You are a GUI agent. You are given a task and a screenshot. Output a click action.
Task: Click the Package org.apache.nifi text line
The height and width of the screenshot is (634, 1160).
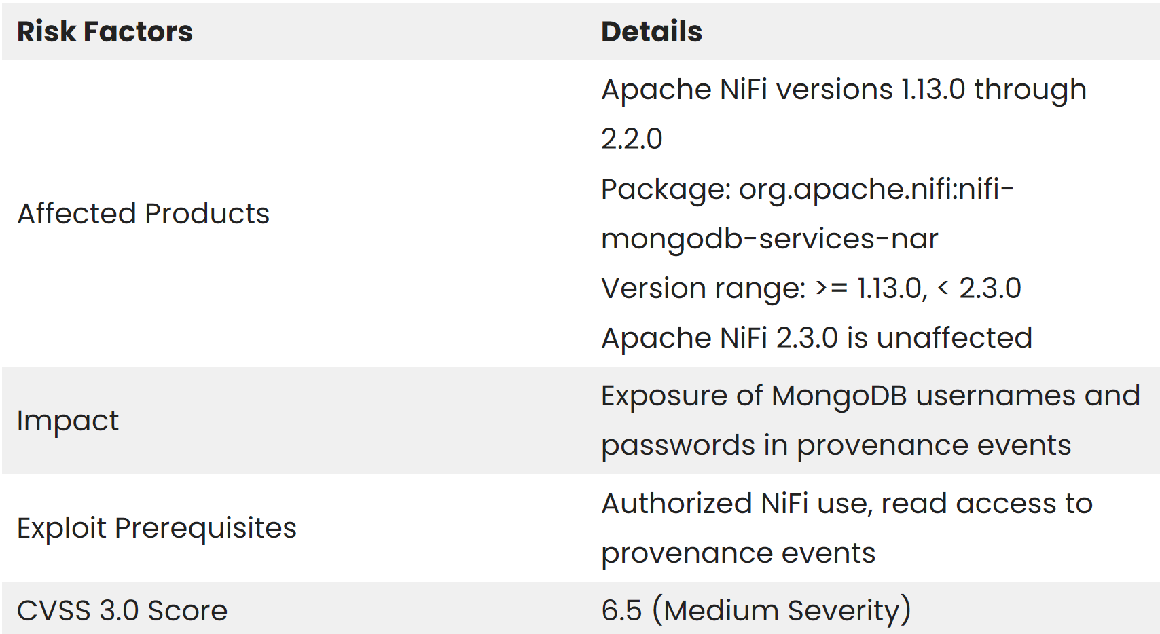[x=808, y=189]
